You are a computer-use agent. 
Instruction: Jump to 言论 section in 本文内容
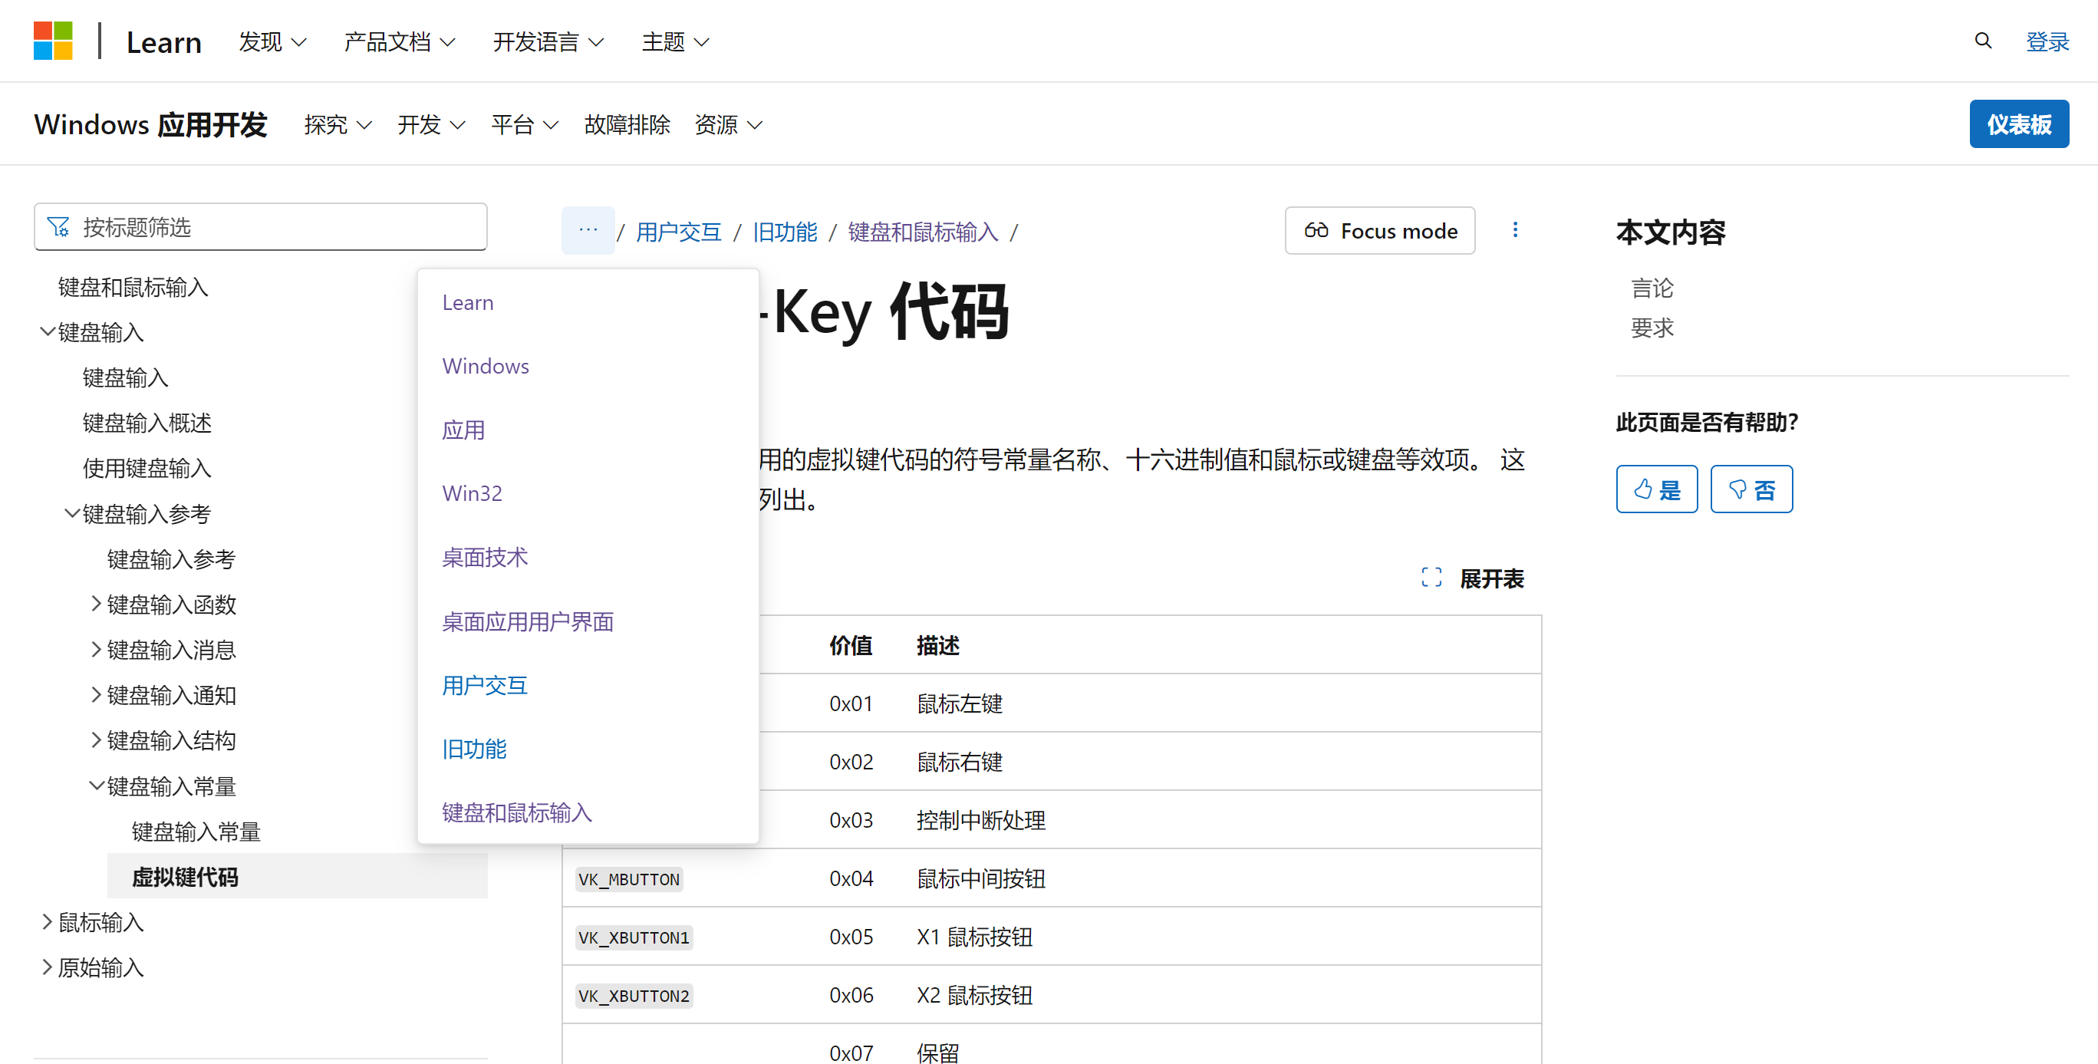coord(1652,288)
